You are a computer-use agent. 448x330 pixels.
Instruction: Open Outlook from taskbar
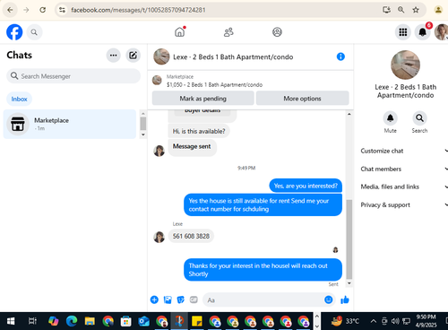143,321
